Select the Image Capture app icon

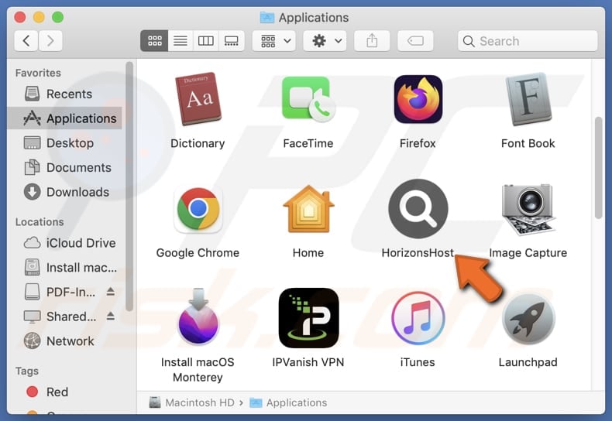pos(528,209)
